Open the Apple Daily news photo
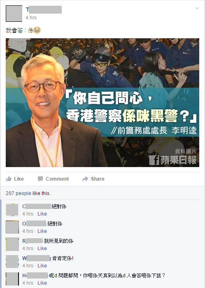205x288 pixels. pyautogui.click(x=102, y=102)
